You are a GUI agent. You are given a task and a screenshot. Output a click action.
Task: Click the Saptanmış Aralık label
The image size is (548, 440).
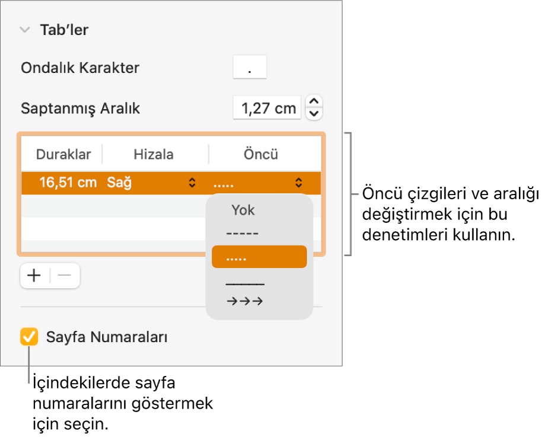(x=81, y=109)
